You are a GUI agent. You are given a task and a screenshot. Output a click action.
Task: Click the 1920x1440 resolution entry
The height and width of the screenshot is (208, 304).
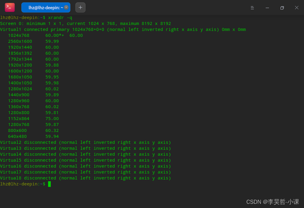20,47
